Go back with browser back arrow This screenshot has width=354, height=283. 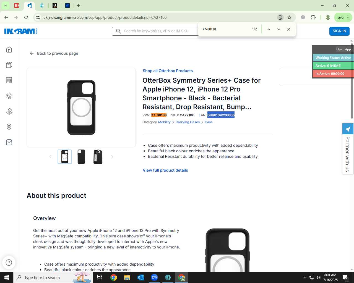6,17
